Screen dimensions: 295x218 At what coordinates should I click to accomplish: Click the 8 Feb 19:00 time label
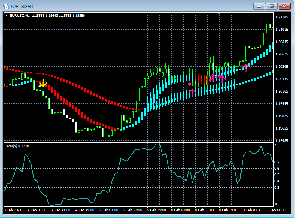[x=228, y=210]
